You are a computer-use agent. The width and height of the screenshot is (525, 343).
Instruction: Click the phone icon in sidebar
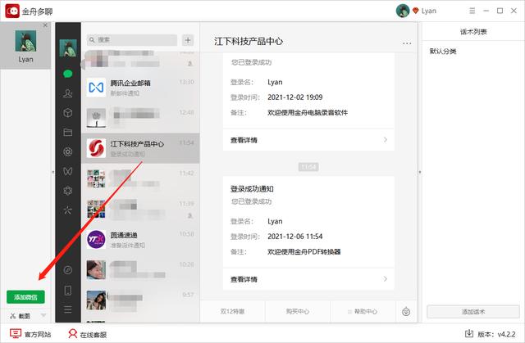tap(68, 291)
